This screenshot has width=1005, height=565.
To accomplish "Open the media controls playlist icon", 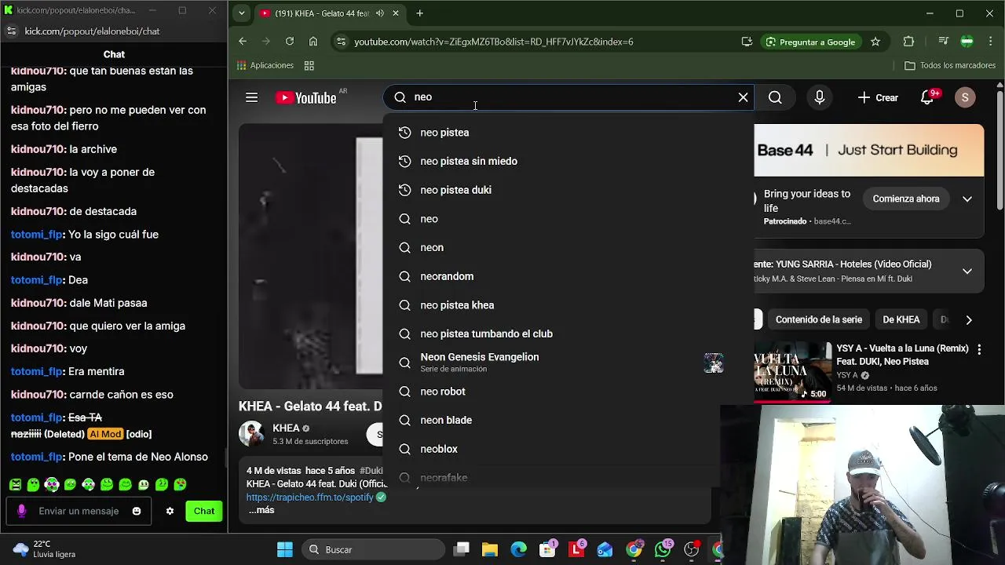I will (943, 42).
